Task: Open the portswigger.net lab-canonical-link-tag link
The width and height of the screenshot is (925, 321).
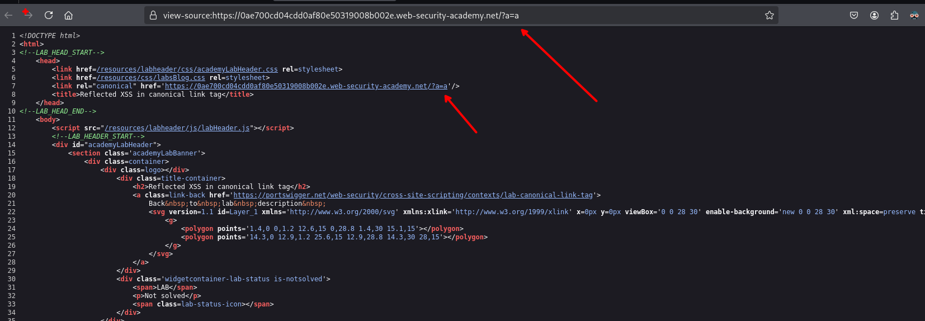Action: point(413,195)
